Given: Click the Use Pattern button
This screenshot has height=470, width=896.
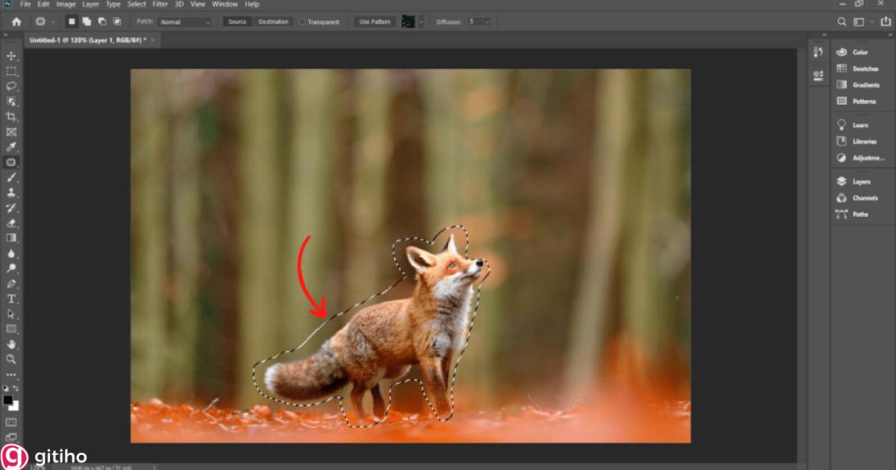Looking at the screenshot, I should (373, 22).
